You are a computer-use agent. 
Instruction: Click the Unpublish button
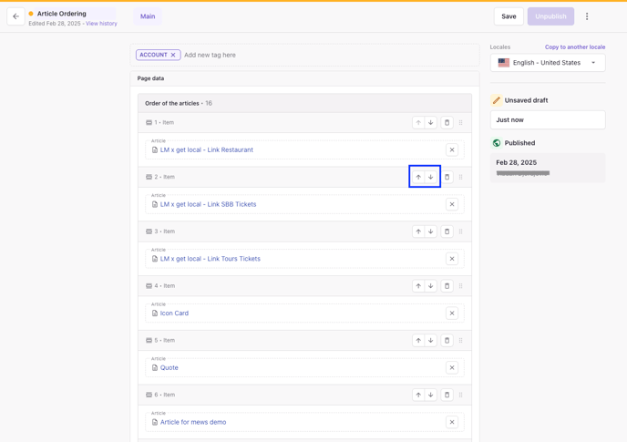550,16
